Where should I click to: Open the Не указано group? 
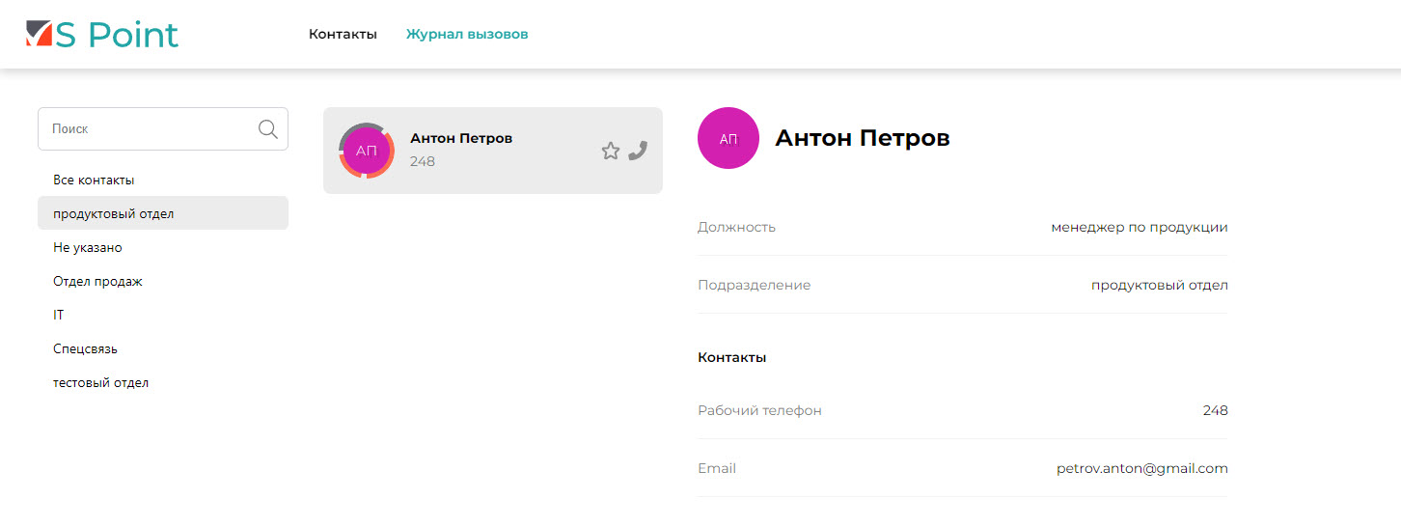point(88,248)
